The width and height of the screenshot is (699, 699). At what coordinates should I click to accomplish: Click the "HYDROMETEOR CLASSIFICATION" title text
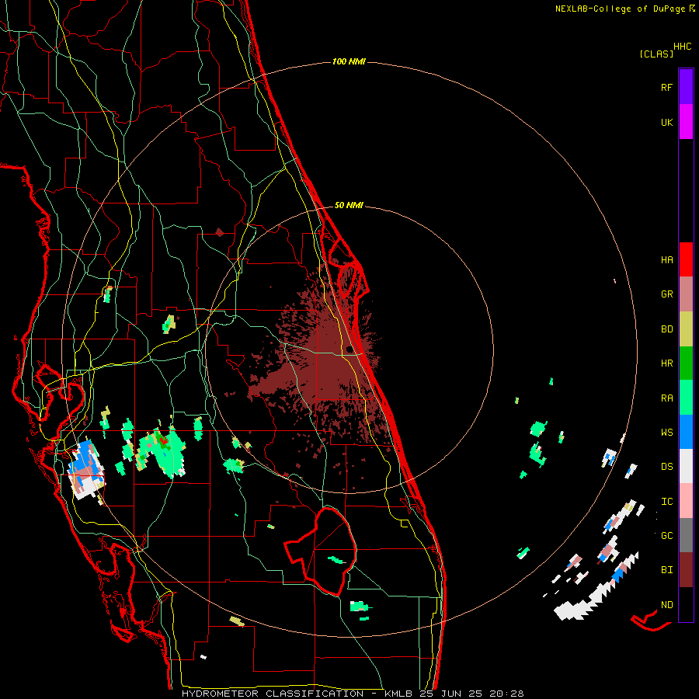(x=274, y=694)
